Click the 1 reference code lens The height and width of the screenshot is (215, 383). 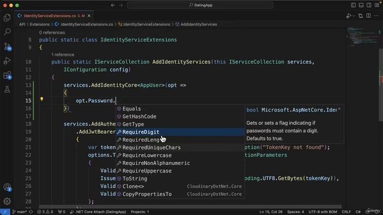[63, 54]
